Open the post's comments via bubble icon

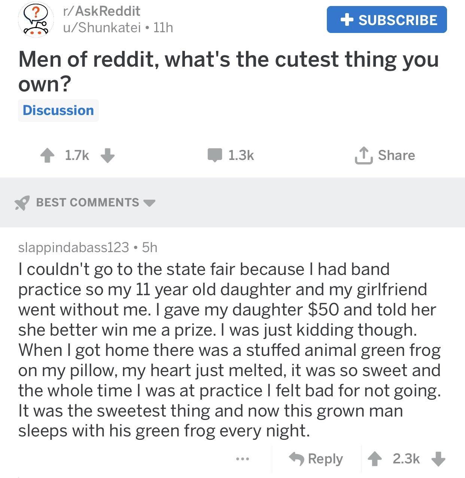tap(215, 155)
